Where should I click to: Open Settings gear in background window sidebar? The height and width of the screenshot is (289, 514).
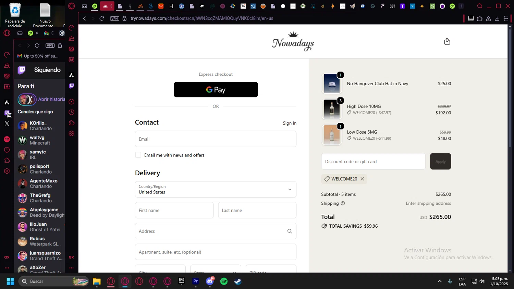7,171
